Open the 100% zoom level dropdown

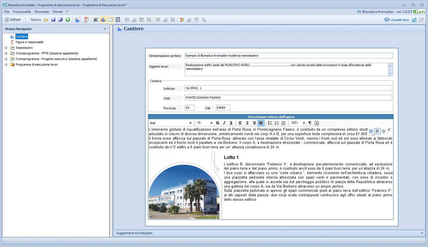304,123
